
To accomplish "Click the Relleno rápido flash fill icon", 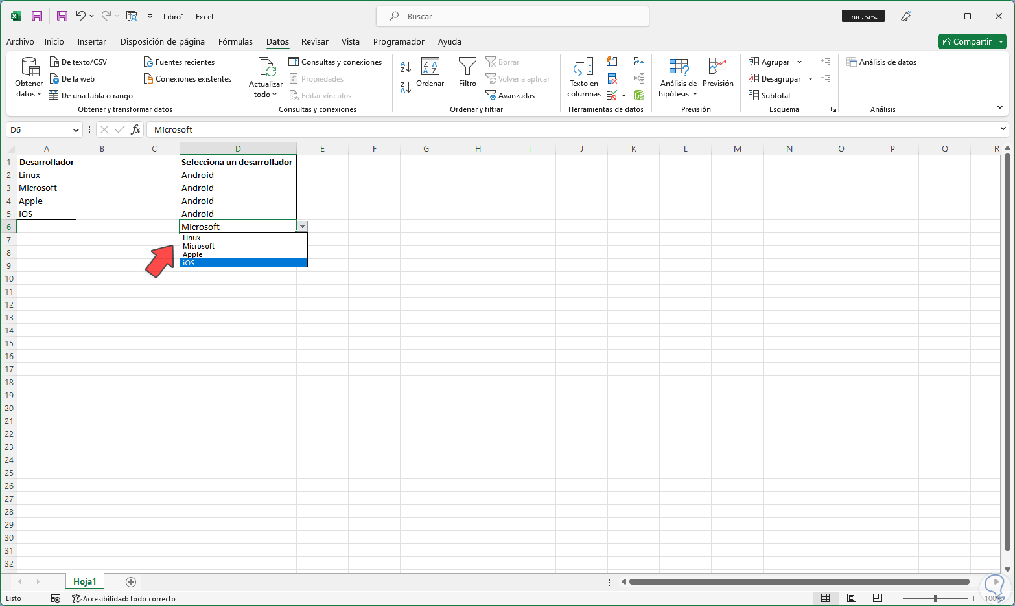I will tap(612, 62).
